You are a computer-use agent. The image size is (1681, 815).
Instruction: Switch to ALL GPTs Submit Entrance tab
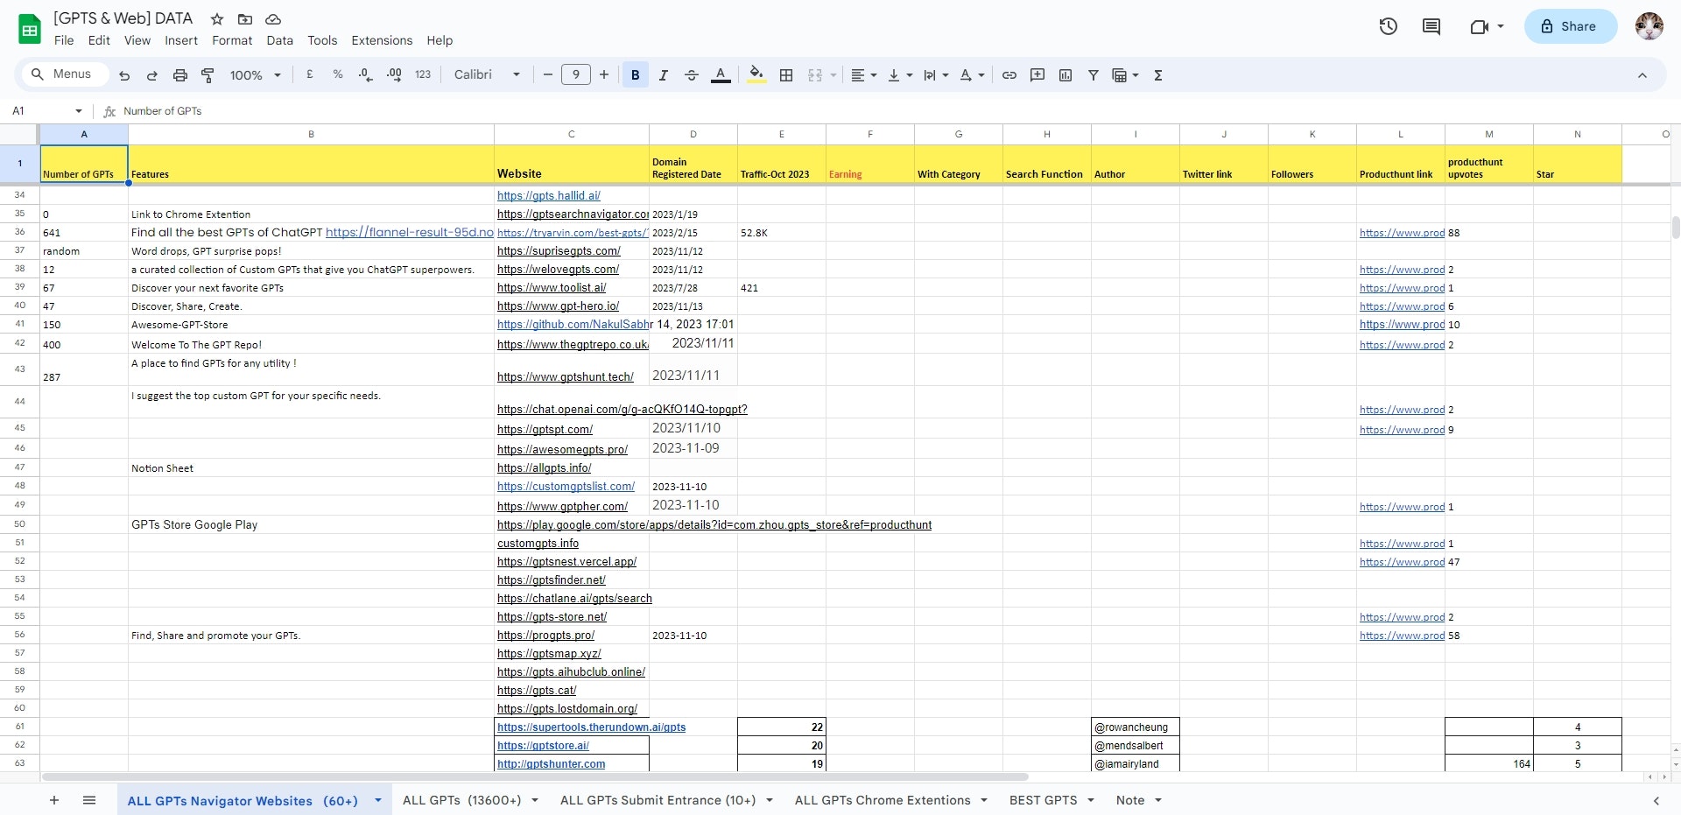pos(658,800)
